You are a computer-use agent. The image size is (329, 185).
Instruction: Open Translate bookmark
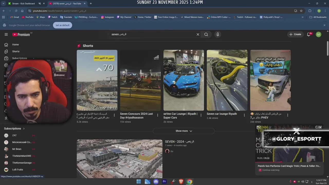66,17
